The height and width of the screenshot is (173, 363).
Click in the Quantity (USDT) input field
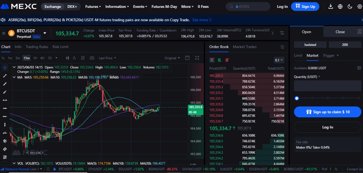point(328,86)
